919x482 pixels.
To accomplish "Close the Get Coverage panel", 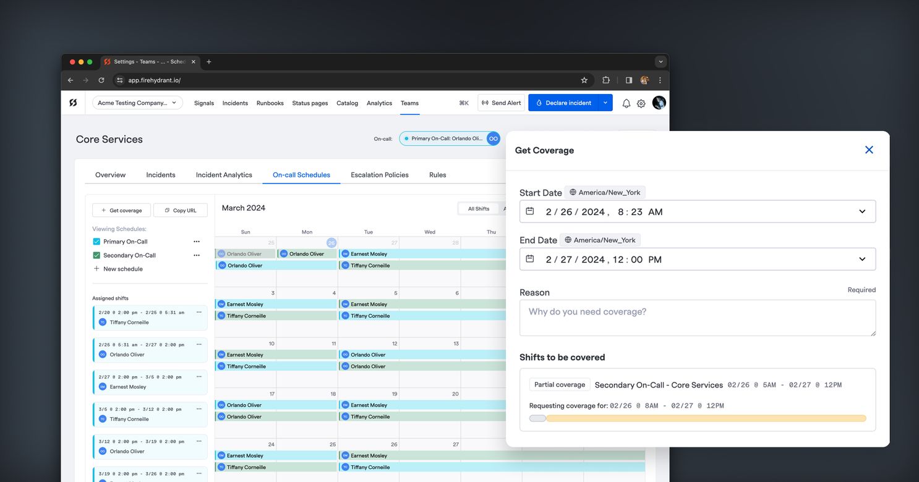I will pyautogui.click(x=869, y=150).
